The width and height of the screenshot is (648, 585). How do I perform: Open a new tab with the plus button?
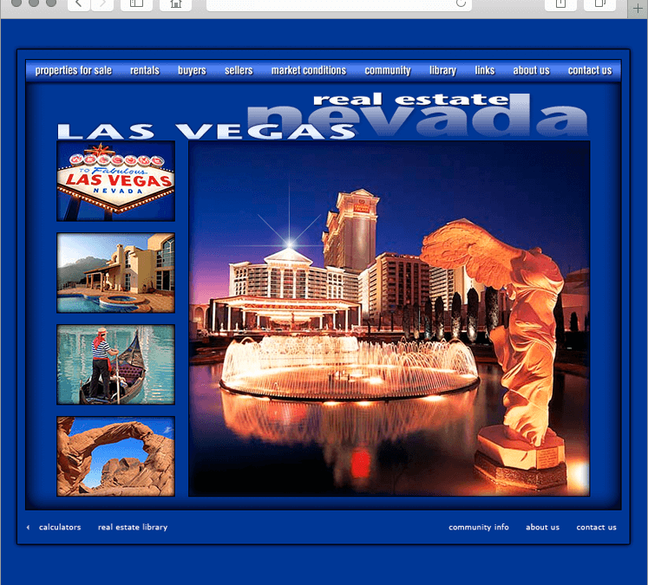point(638,9)
